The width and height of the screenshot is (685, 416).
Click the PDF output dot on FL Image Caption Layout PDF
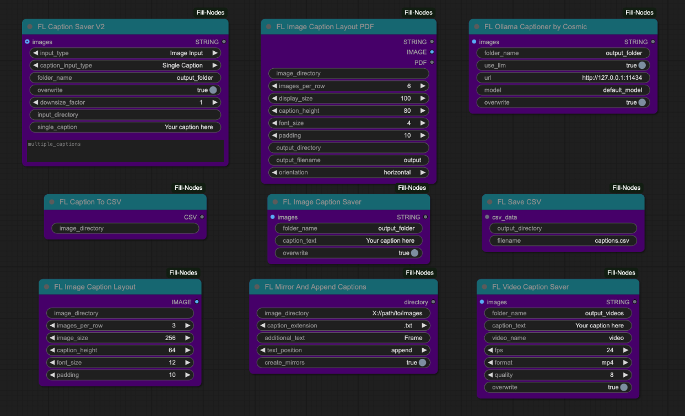pyautogui.click(x=432, y=62)
